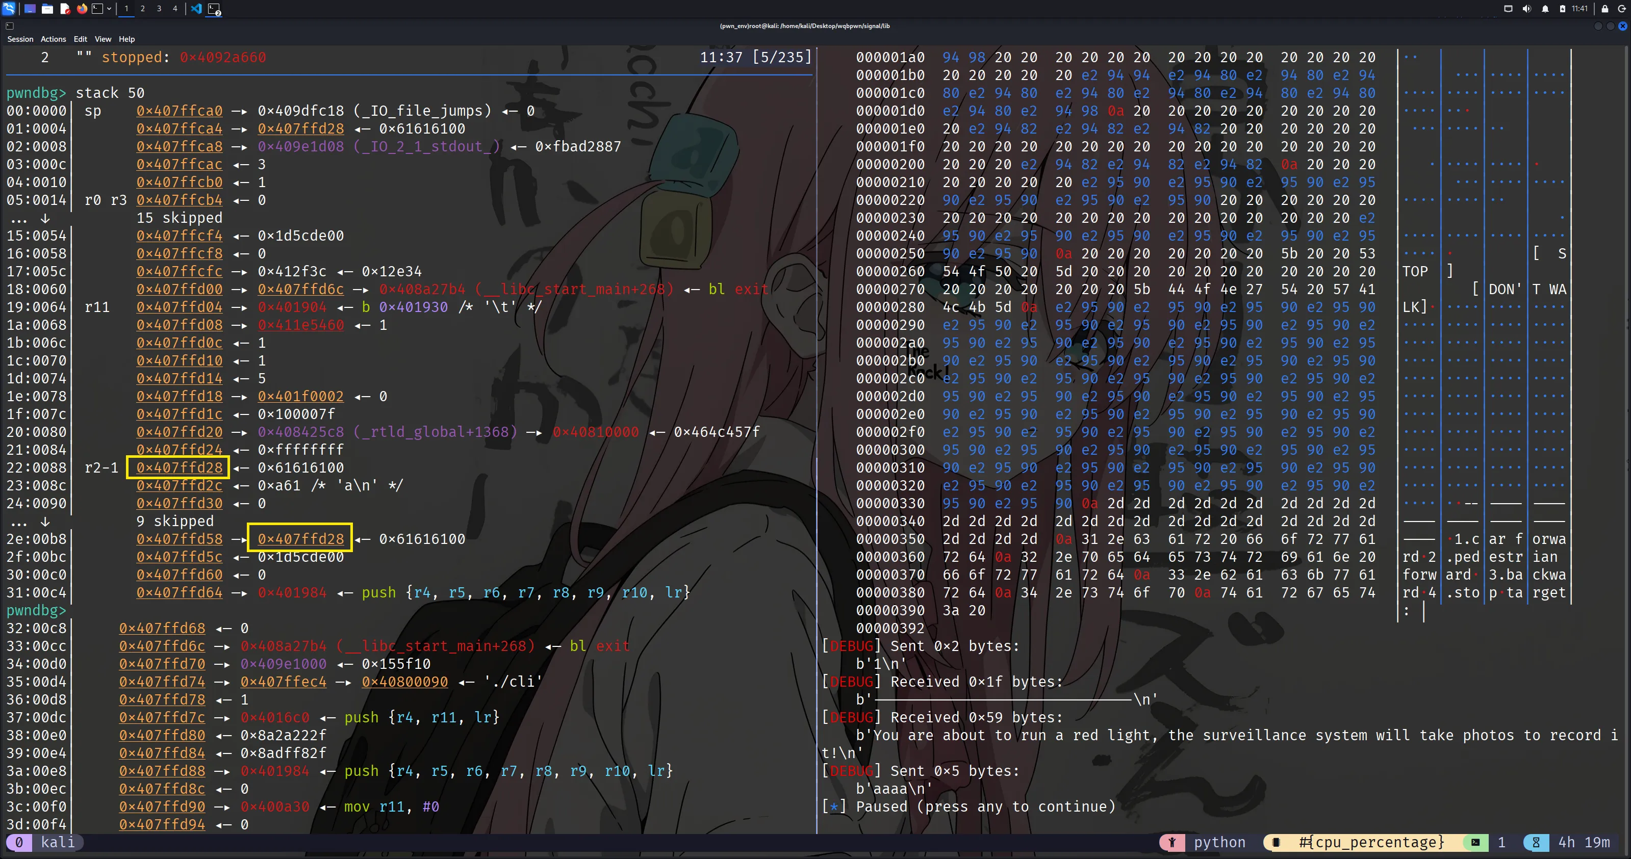Click the './cli' string in row 35
This screenshot has height=859, width=1631.
coord(513,683)
